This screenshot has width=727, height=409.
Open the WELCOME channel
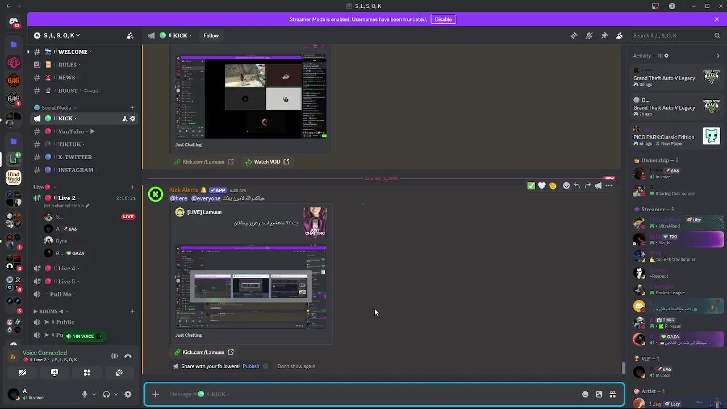click(85, 52)
